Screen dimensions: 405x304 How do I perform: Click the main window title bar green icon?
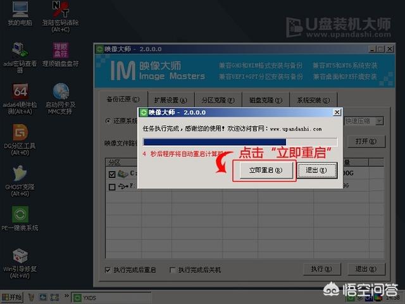pyautogui.click(x=99, y=49)
